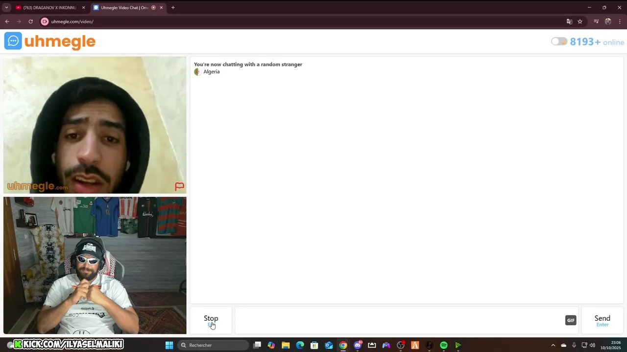View site information icon in address bar
The image size is (627, 352).
point(45,22)
